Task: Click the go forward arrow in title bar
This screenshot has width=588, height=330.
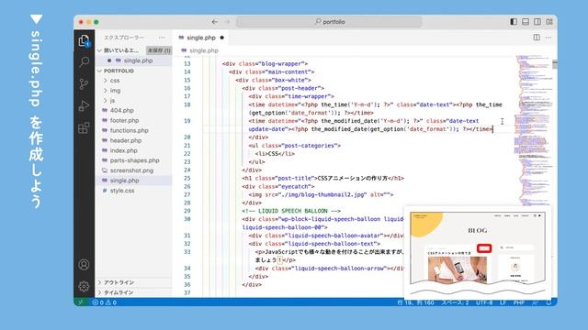Action: coord(227,22)
